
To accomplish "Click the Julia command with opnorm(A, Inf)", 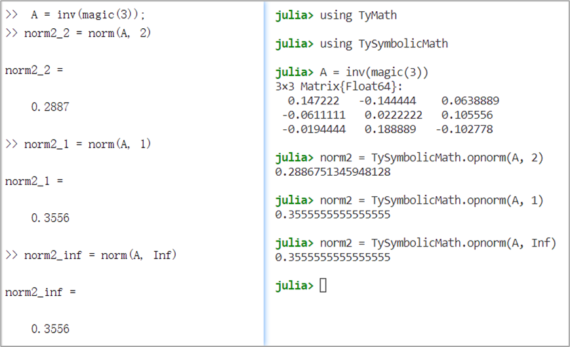I will pyautogui.click(x=438, y=243).
